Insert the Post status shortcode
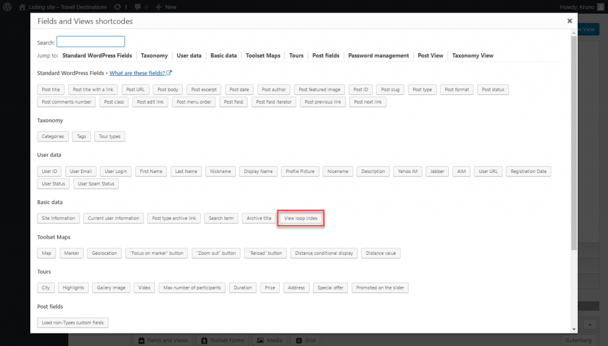The image size is (608, 346). 493,89
